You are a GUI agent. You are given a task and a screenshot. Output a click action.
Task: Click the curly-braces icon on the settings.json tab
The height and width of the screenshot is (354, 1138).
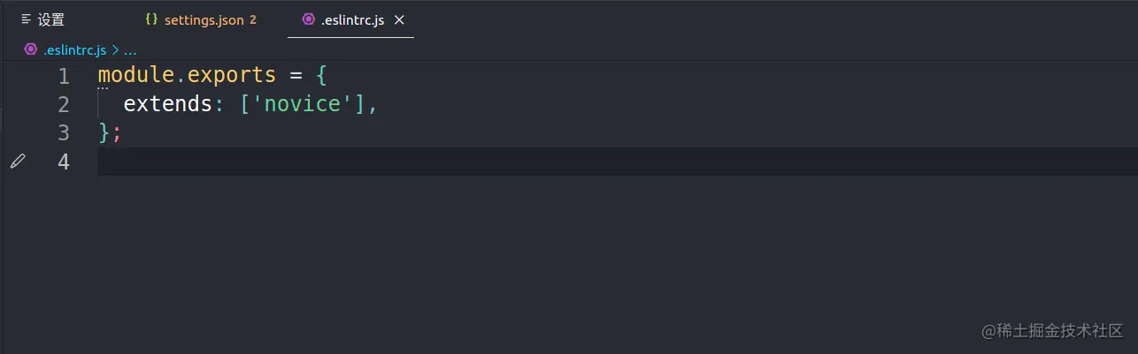[151, 19]
